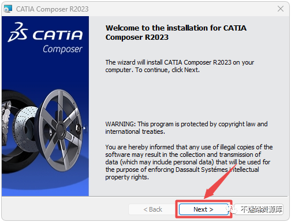Click the Next > button
The width and height of the screenshot is (291, 222).
pyautogui.click(x=204, y=209)
